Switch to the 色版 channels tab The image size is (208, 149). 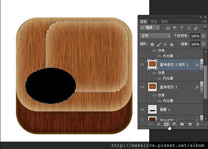(154, 22)
